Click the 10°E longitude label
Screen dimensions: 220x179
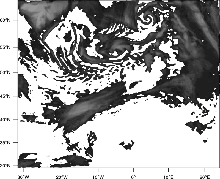(x=168, y=177)
